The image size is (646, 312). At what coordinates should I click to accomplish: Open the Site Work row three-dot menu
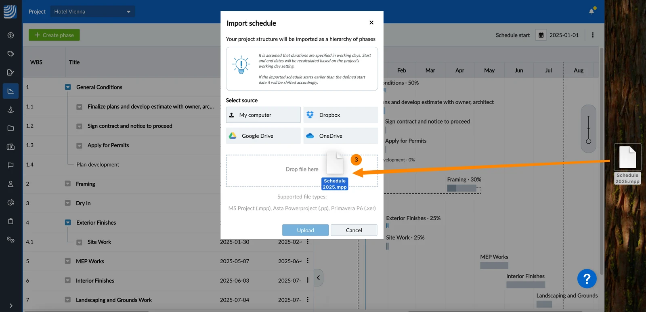(x=308, y=242)
